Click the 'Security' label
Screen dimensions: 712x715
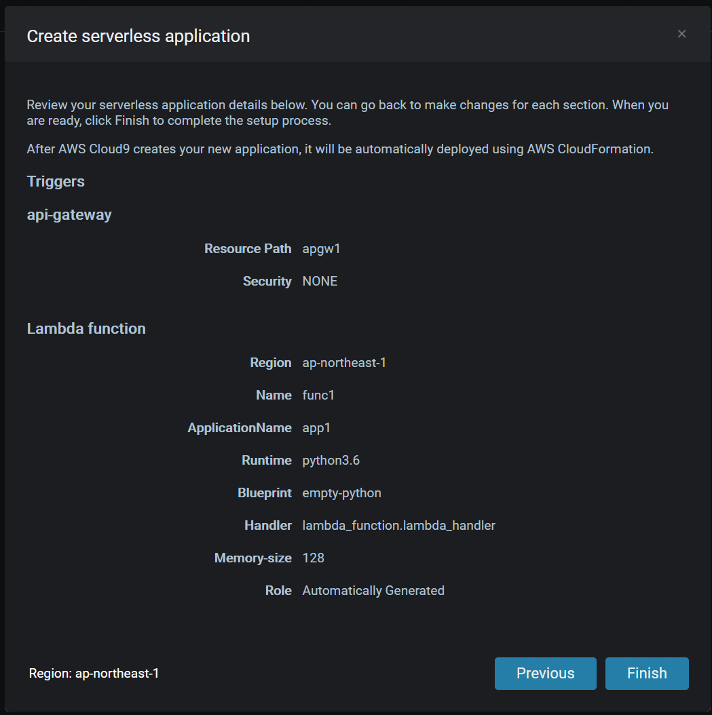click(x=267, y=282)
